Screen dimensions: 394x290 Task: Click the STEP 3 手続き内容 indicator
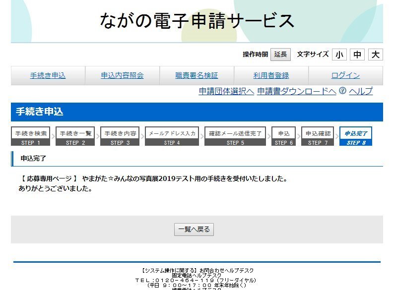[x=120, y=136]
